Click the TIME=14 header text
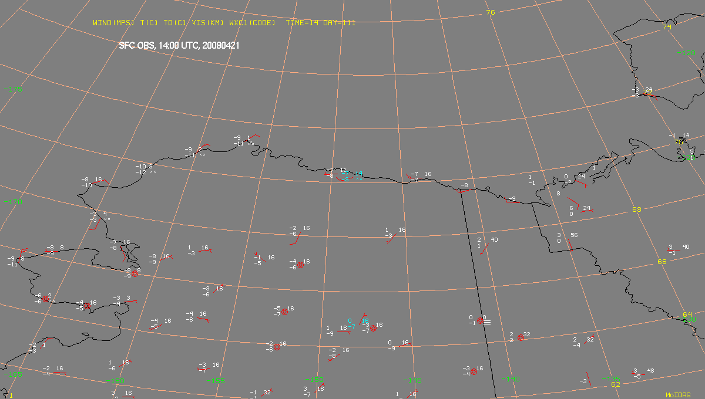705x399 pixels. (x=303, y=23)
